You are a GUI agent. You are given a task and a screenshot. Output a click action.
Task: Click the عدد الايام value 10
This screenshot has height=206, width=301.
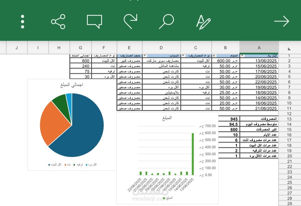point(229,135)
